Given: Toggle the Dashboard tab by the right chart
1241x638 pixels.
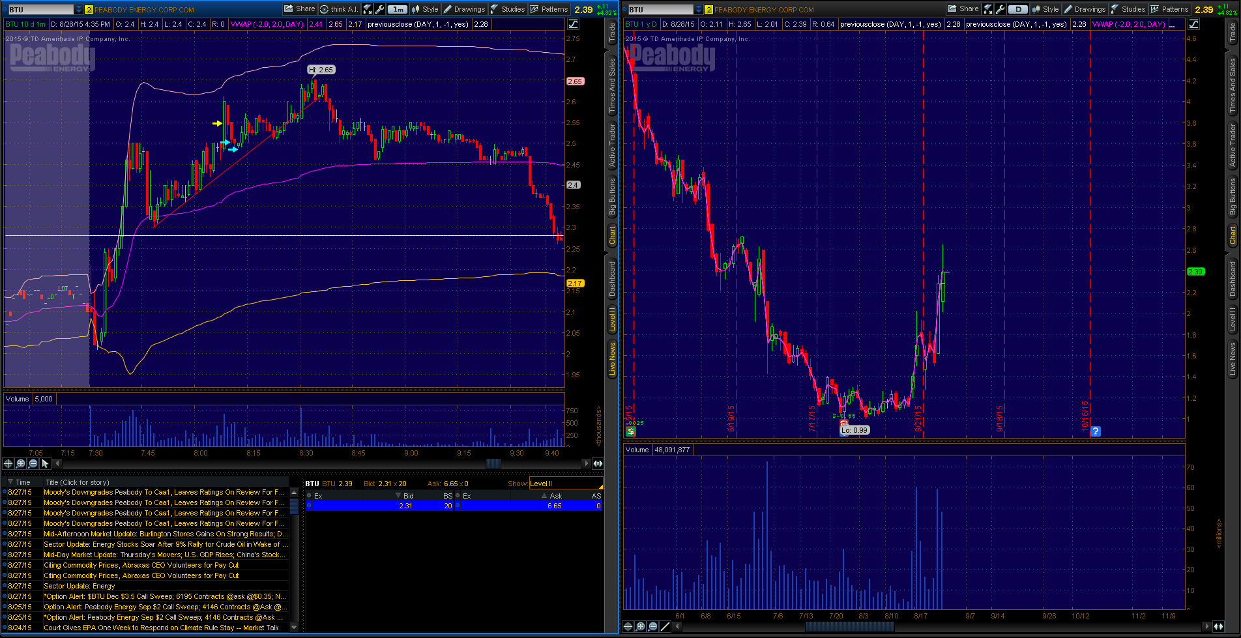Looking at the screenshot, I should (x=1233, y=279).
